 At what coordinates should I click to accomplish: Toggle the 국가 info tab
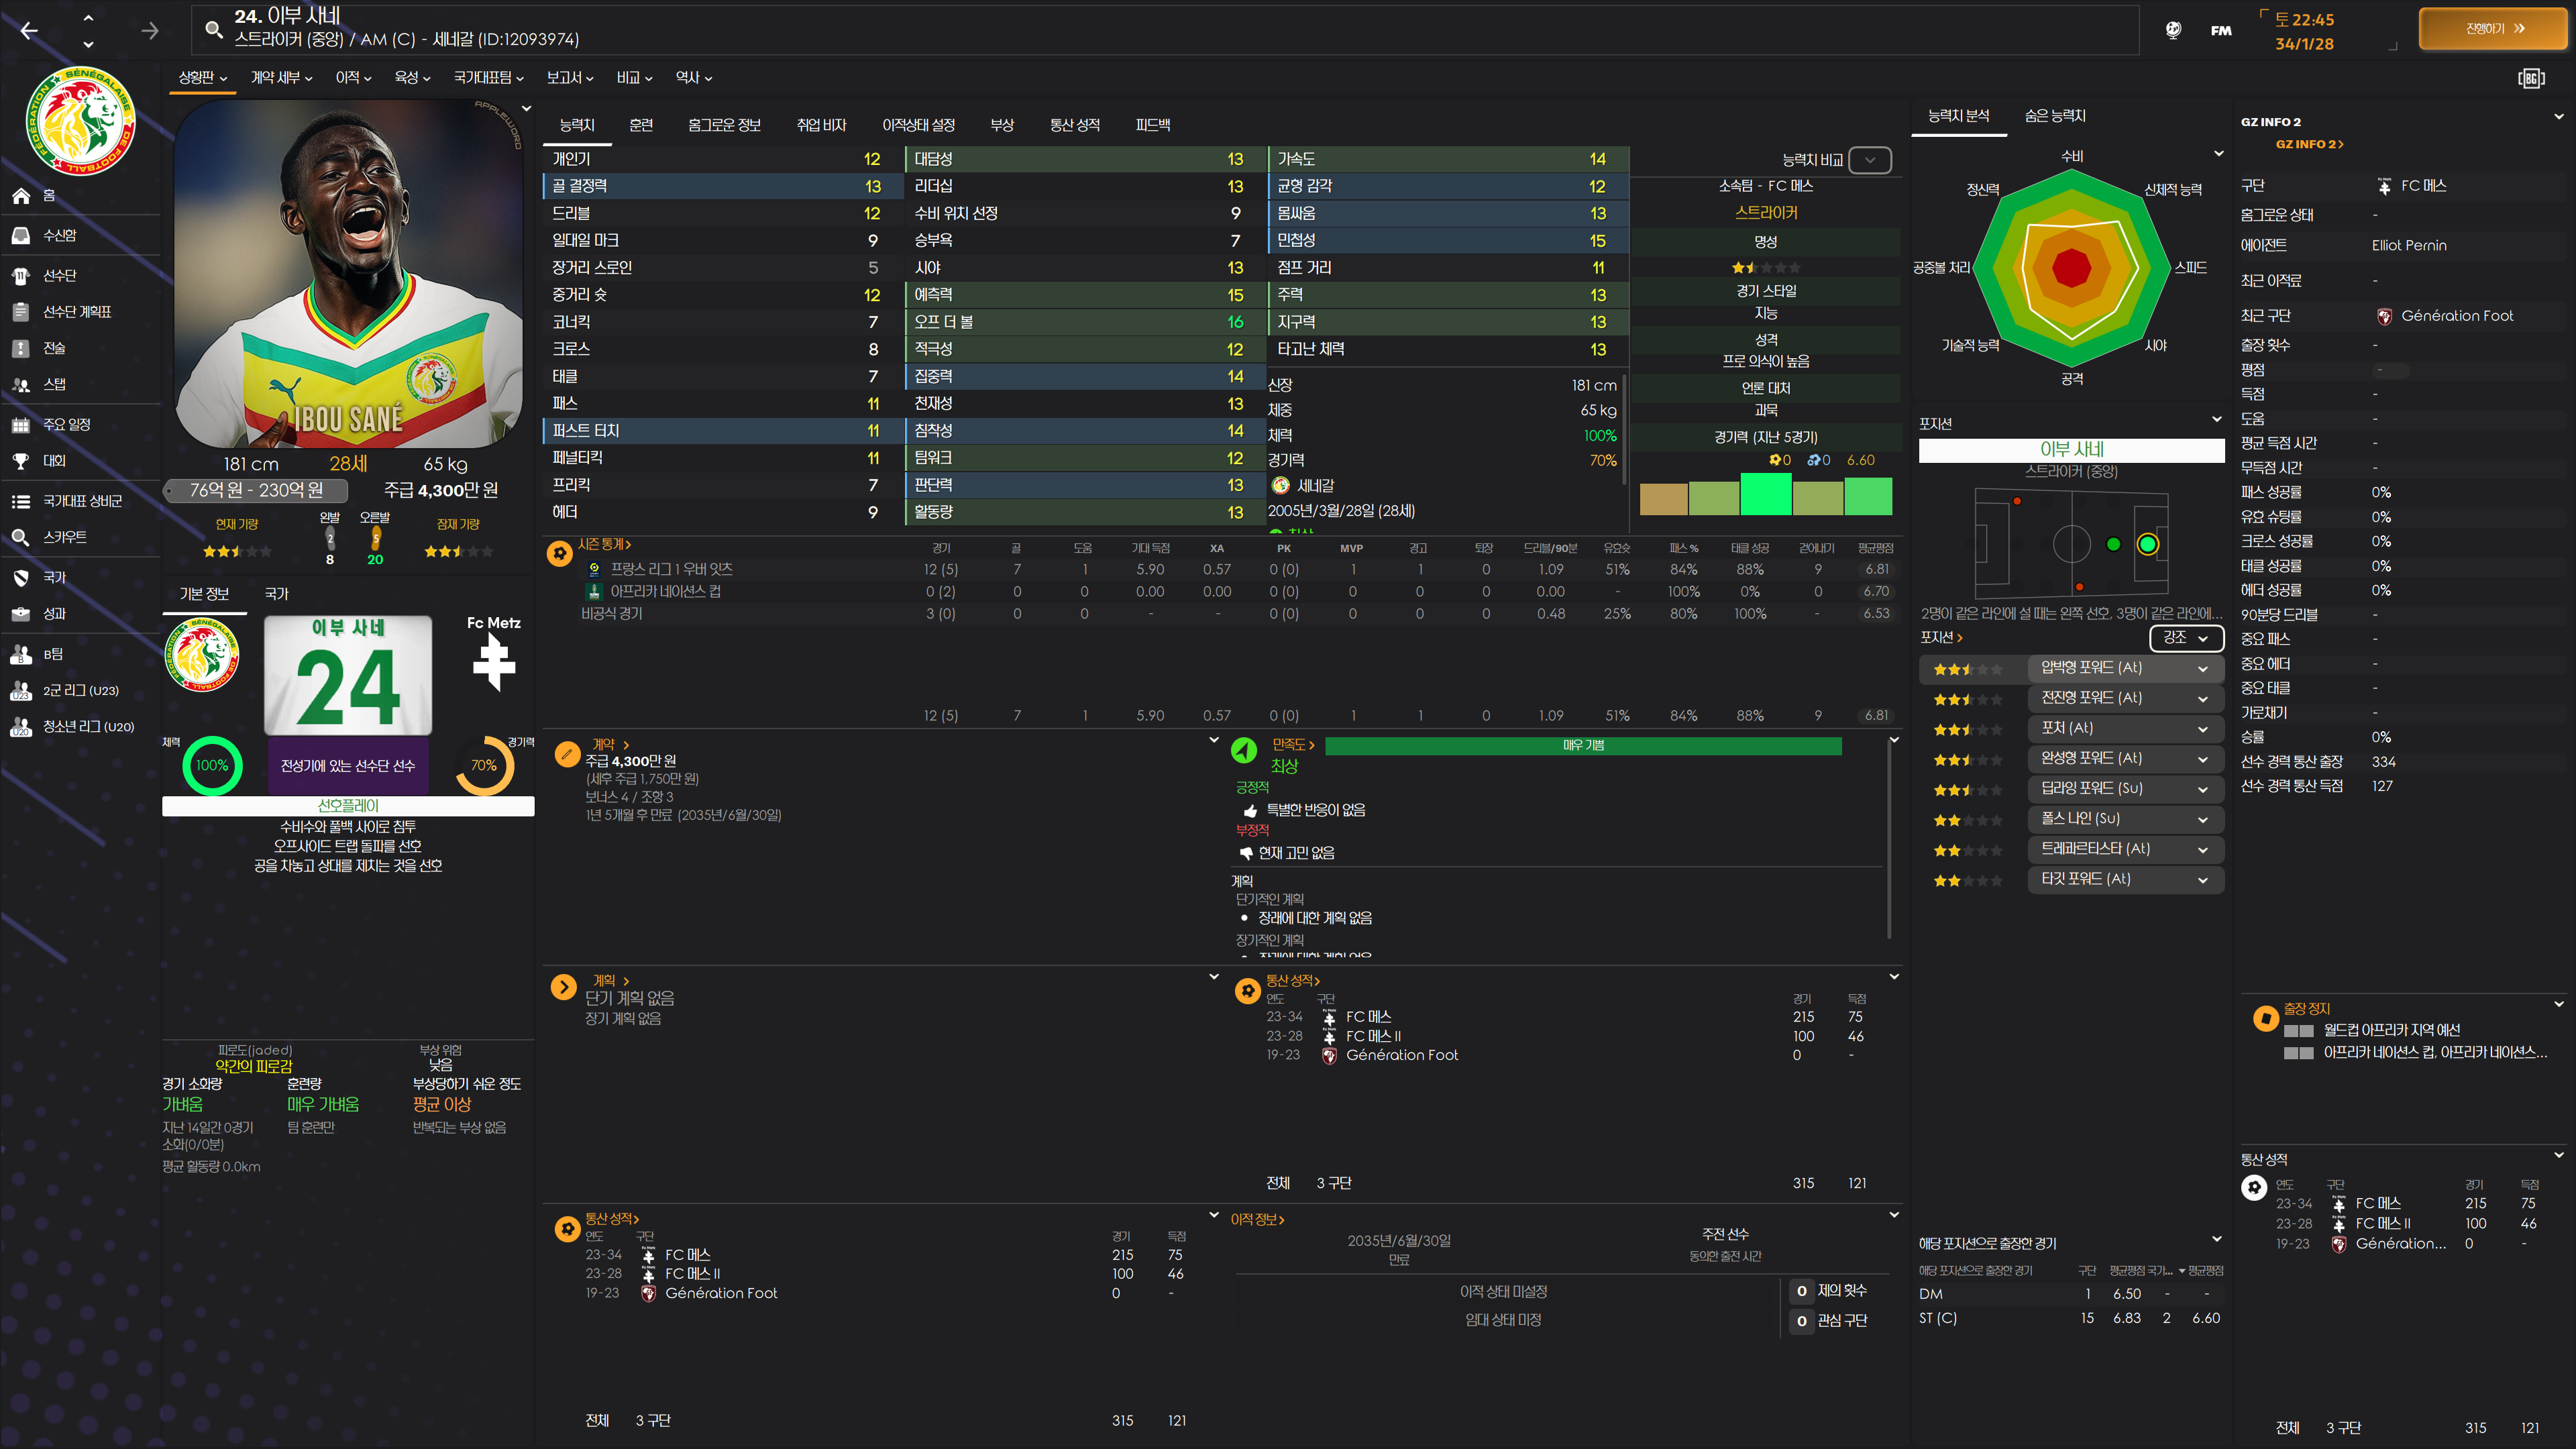(x=276, y=594)
